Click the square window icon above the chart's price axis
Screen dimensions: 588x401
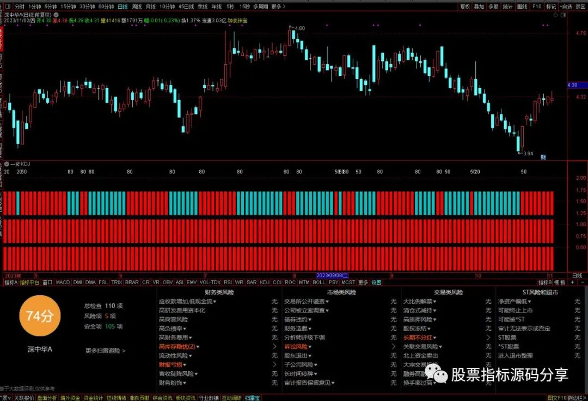tap(563, 15)
